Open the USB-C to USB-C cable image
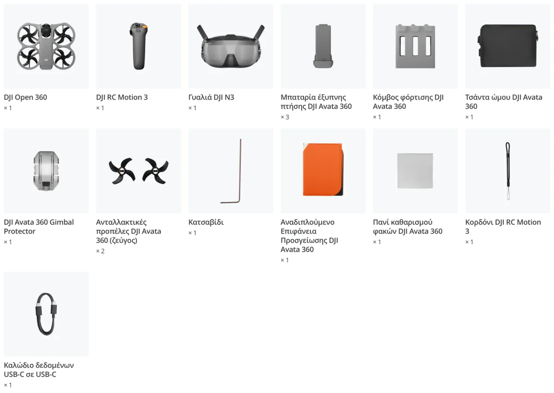Image resolution: width=554 pixels, height=393 pixels. click(x=46, y=314)
